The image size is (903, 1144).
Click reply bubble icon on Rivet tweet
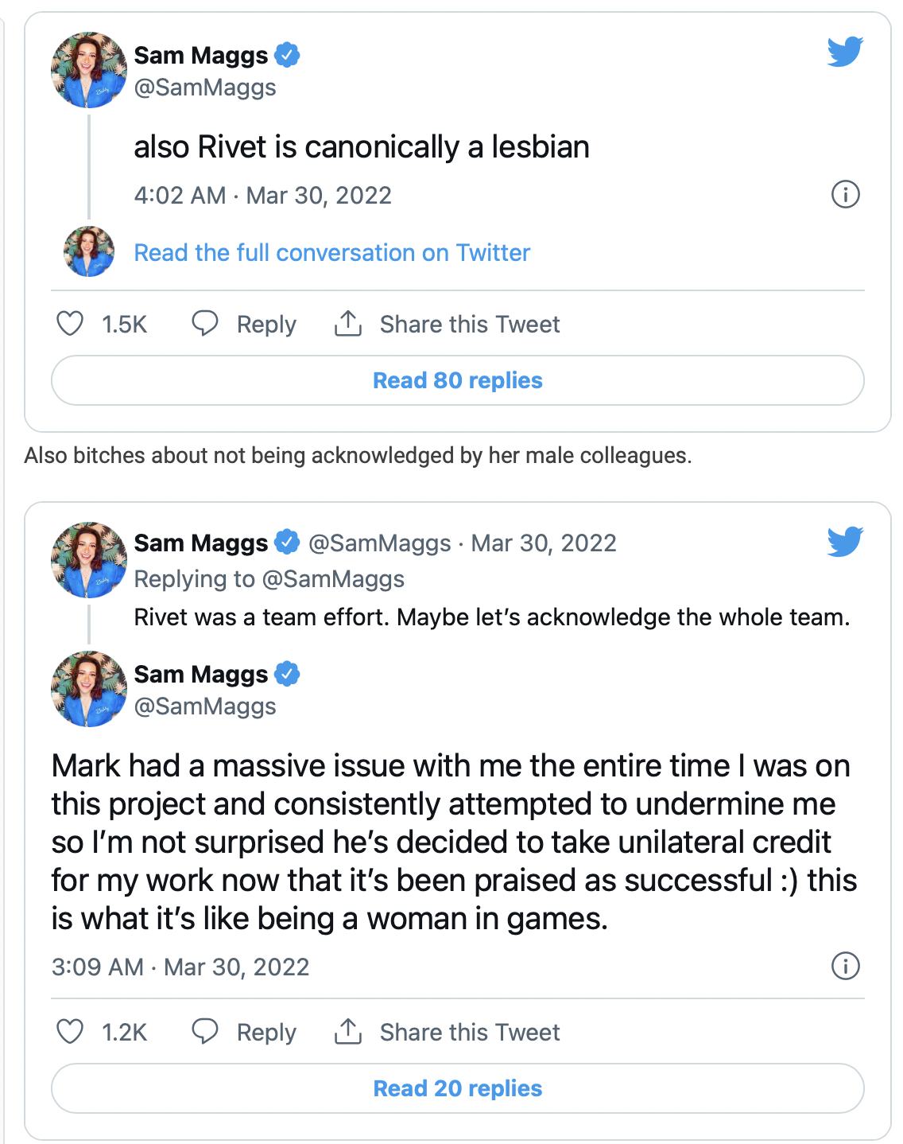205,323
